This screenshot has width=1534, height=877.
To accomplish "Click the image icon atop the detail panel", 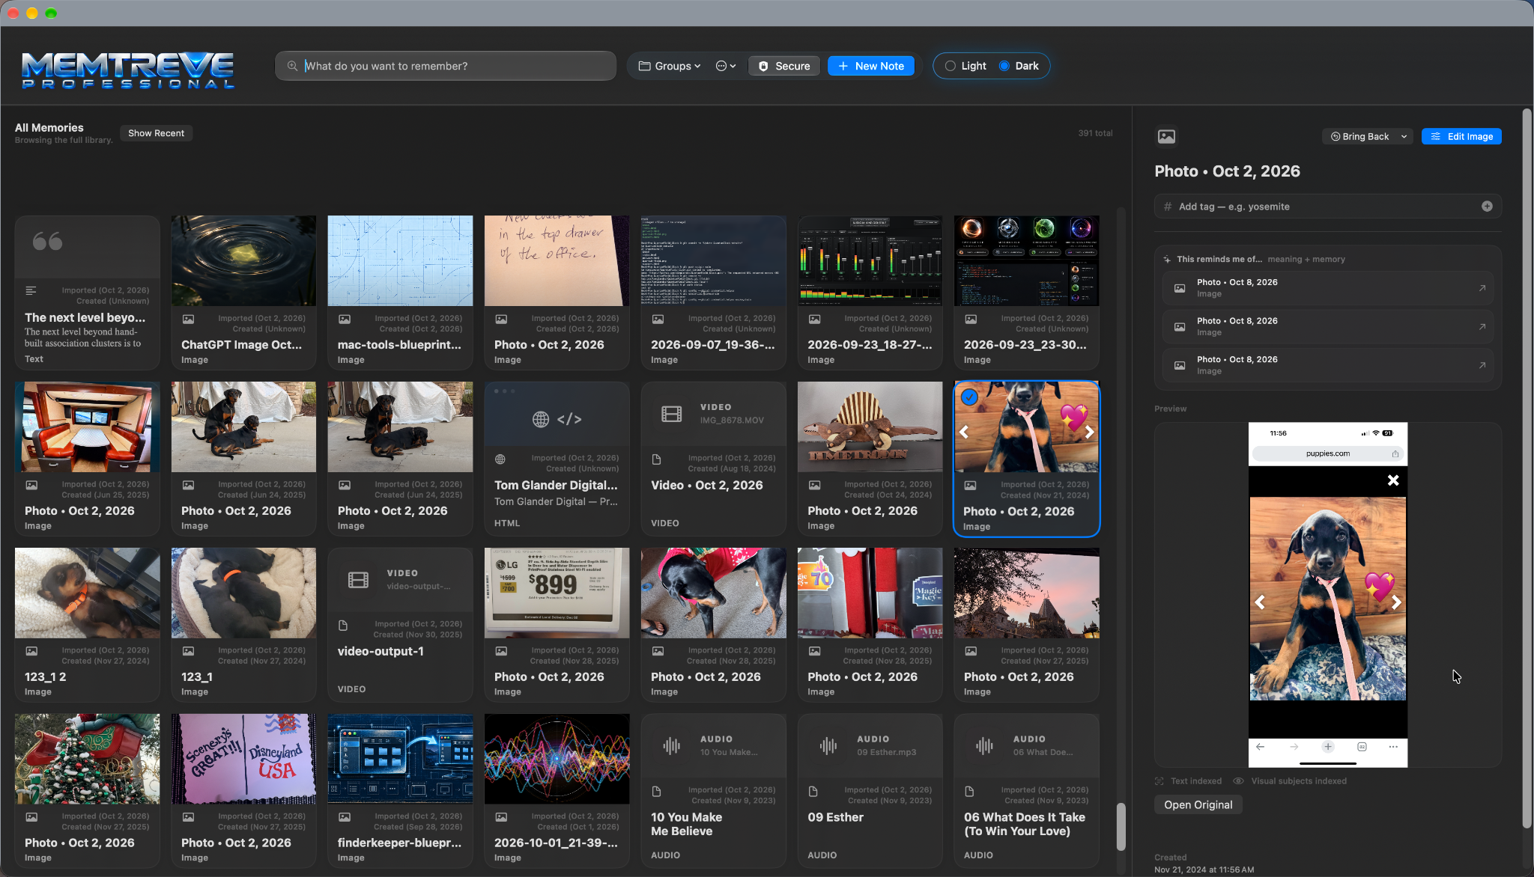I will coord(1166,136).
